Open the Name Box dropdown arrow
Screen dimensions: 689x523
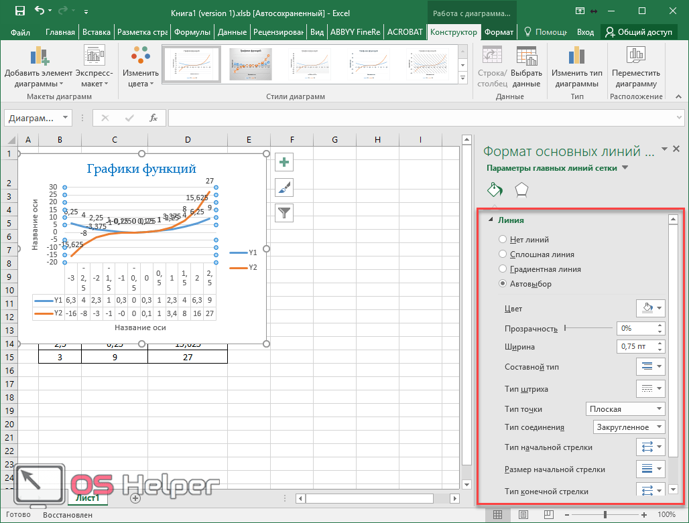(65, 118)
